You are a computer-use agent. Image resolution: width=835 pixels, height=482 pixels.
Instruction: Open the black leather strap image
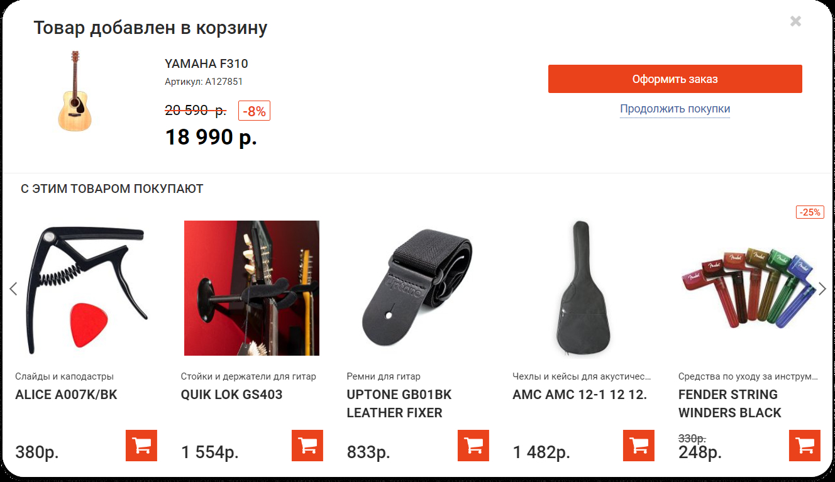[x=418, y=288]
